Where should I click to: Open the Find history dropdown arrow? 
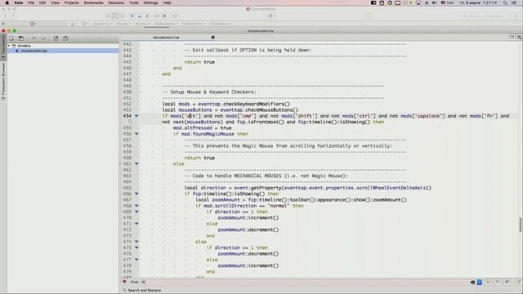480,282
